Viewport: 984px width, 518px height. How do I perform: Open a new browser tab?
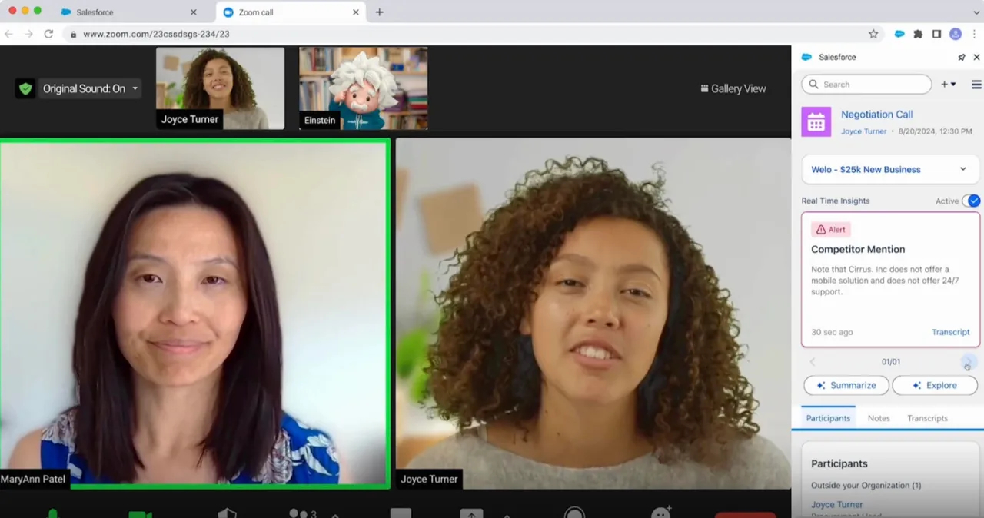379,12
